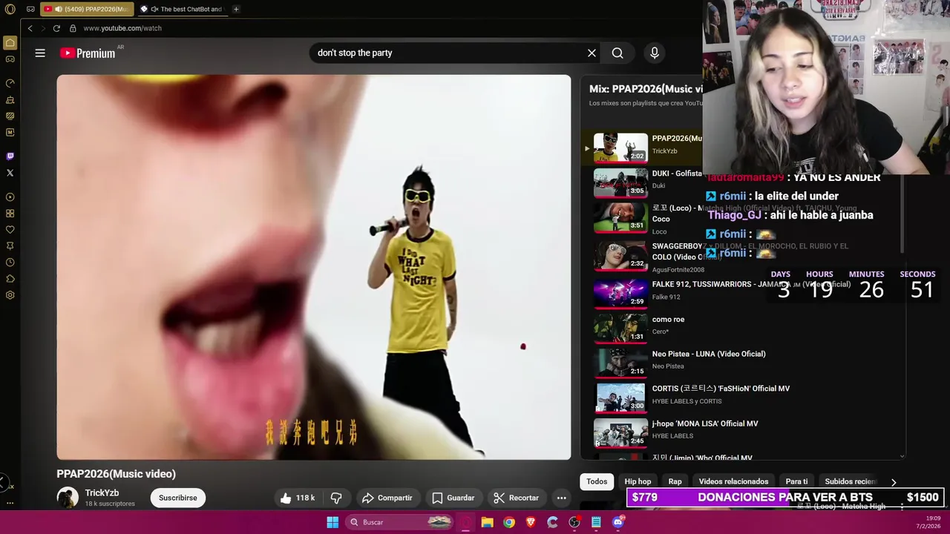Viewport: 950px width, 534px height.
Task: Open Discord from taskbar
Action: [x=618, y=522]
